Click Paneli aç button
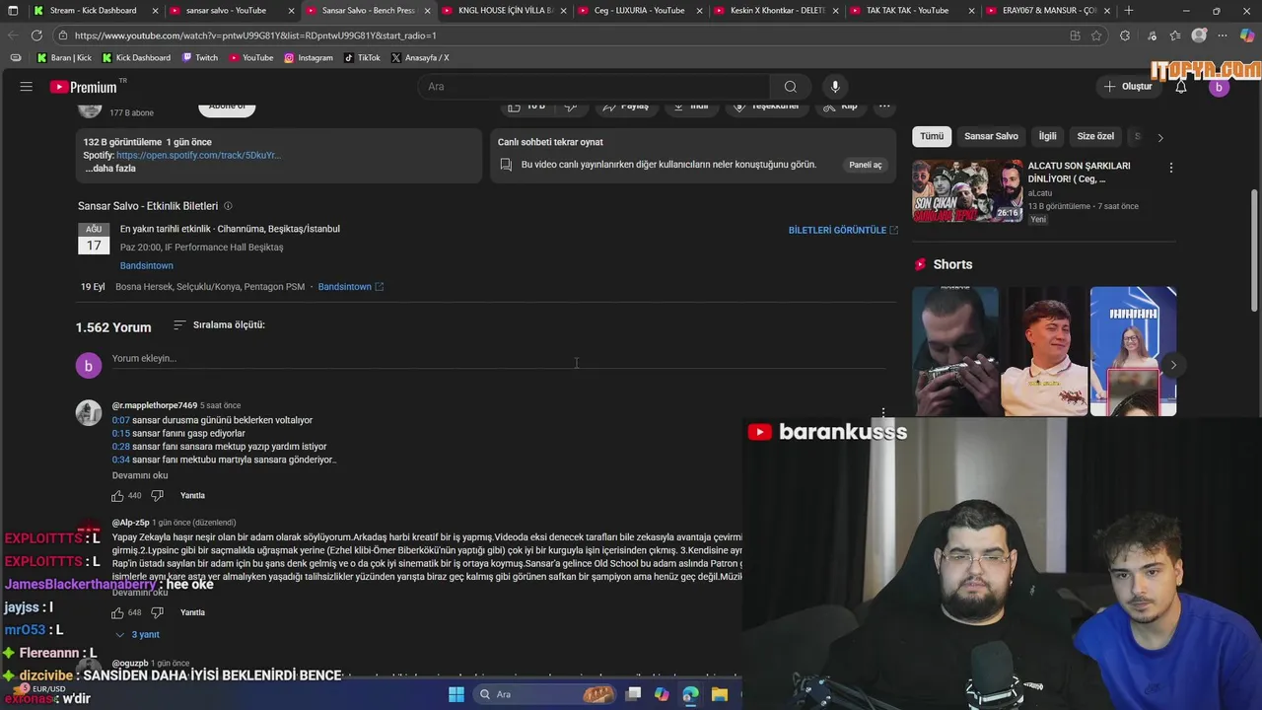 coord(866,165)
